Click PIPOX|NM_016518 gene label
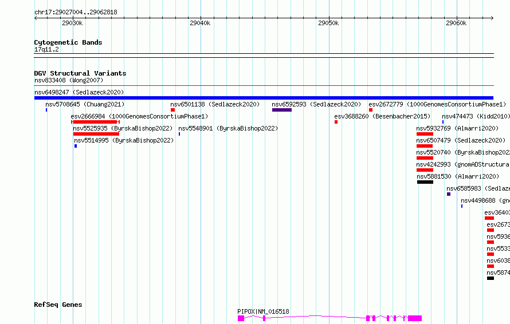The height and width of the screenshot is (324, 510). click(x=263, y=311)
